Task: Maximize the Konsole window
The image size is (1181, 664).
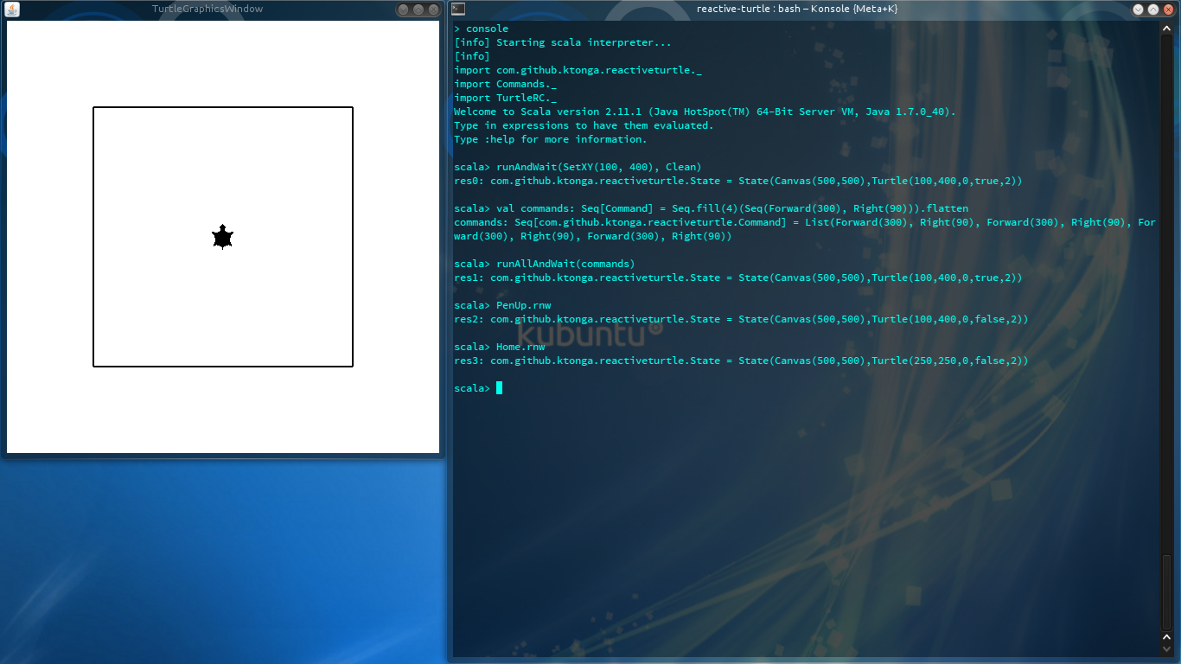Action: click(x=1154, y=9)
